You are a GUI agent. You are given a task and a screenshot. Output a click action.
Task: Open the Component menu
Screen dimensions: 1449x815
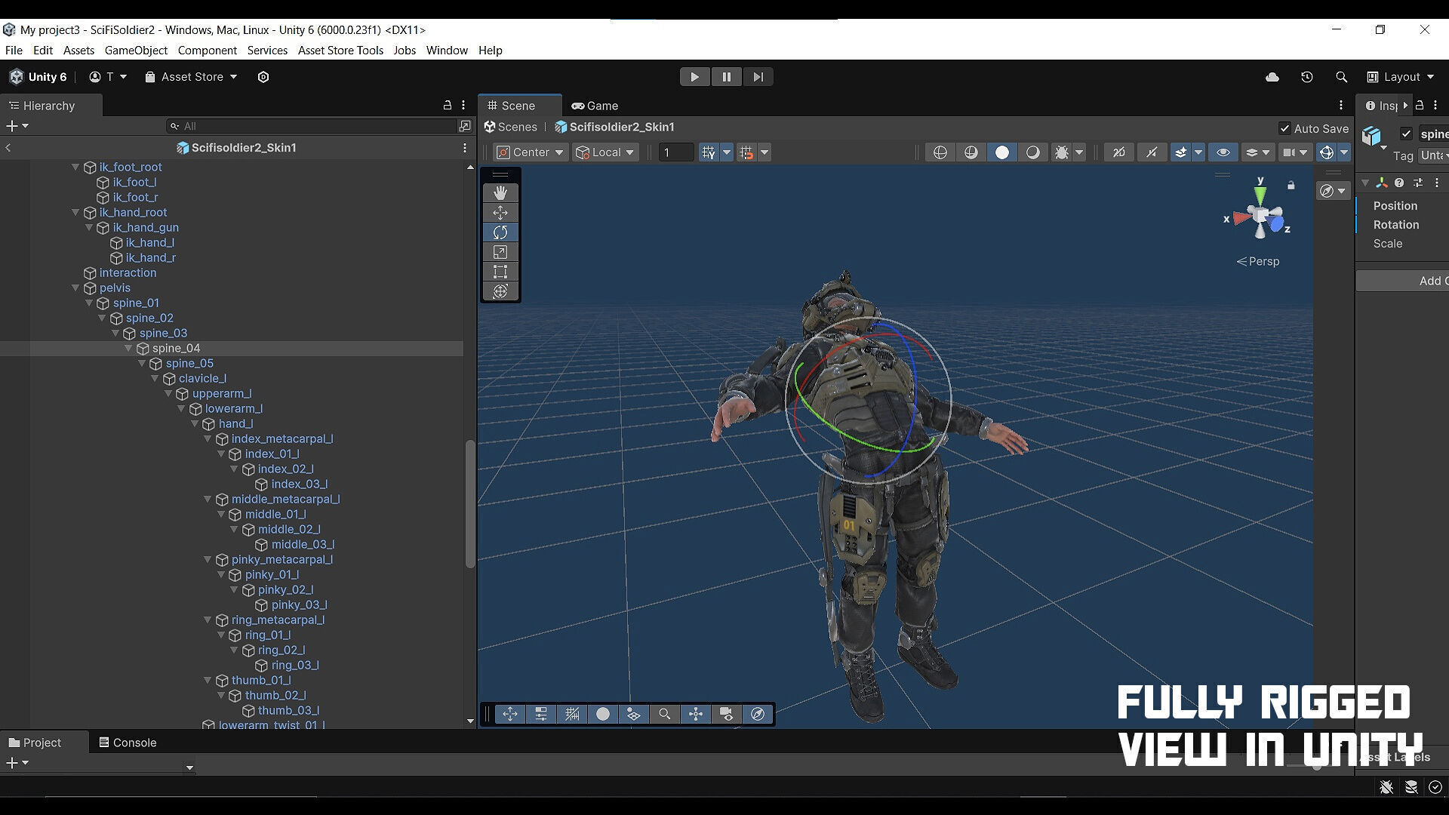click(208, 51)
